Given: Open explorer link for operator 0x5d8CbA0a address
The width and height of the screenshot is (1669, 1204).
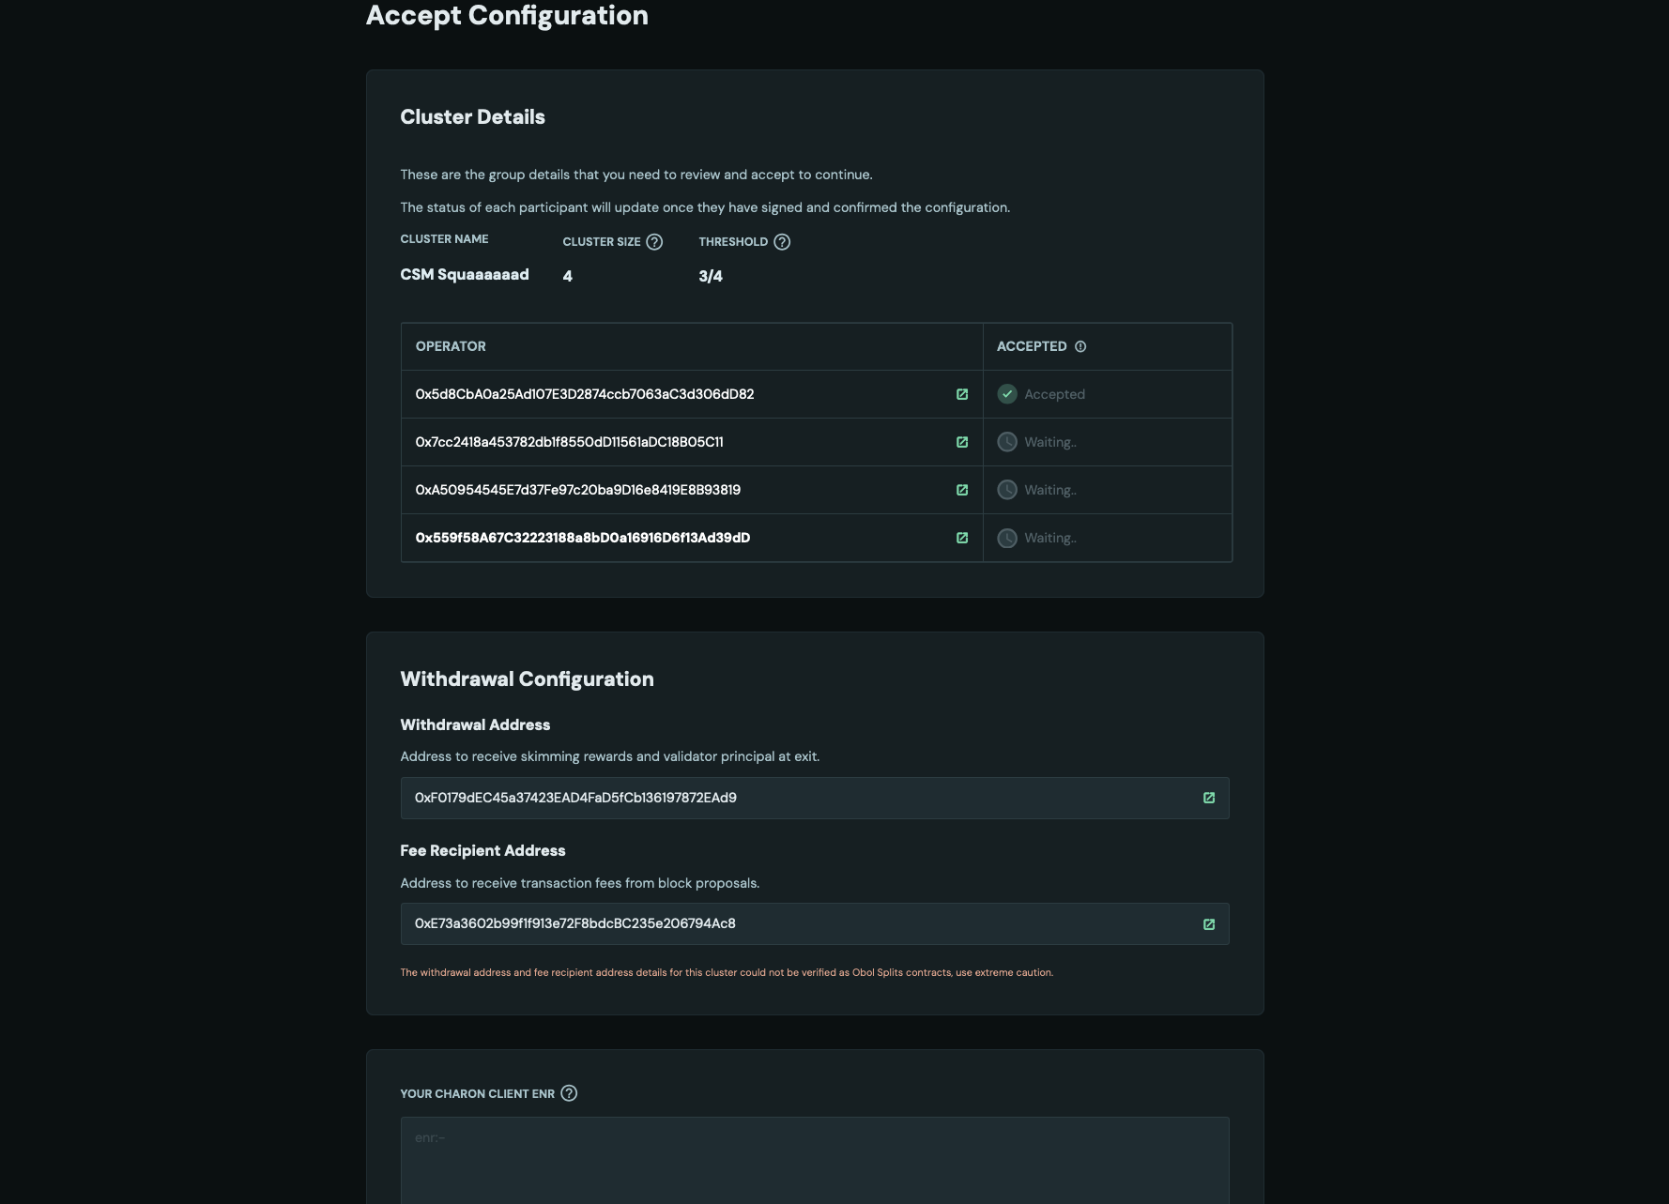Looking at the screenshot, I should [x=962, y=394].
